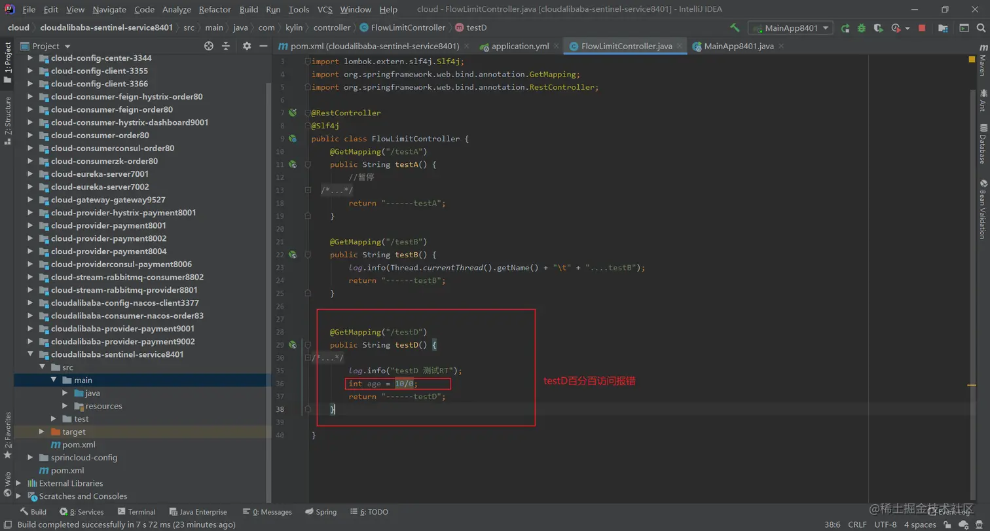Click the Debug bug icon
This screenshot has height=531, width=990.
click(862, 28)
